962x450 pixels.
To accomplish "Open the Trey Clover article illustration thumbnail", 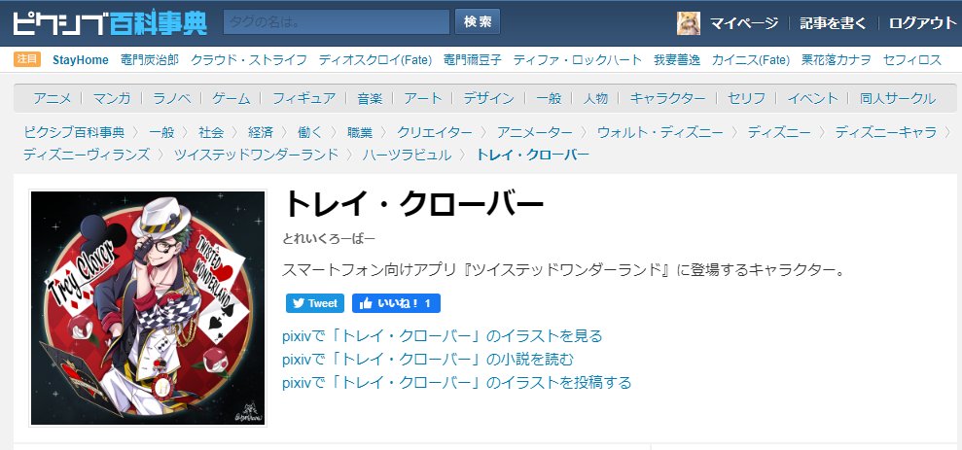I will (x=148, y=308).
